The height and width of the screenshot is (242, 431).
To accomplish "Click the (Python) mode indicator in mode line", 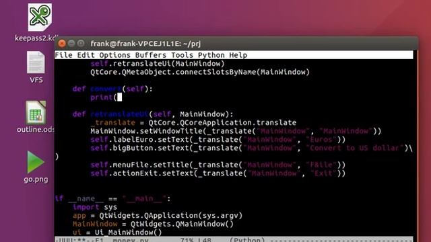I will click(x=247, y=240).
